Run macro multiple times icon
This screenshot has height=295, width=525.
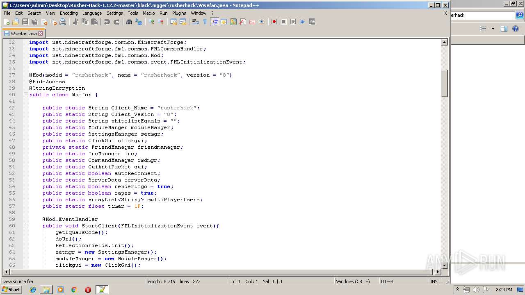[x=302, y=22]
